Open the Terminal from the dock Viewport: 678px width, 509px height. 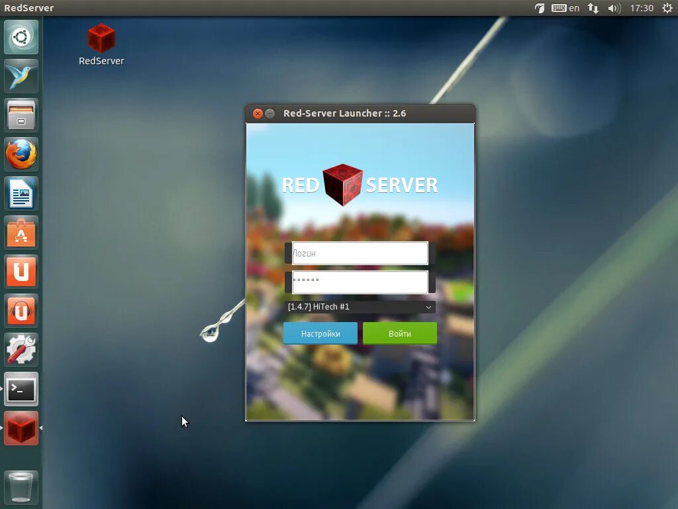(x=21, y=389)
